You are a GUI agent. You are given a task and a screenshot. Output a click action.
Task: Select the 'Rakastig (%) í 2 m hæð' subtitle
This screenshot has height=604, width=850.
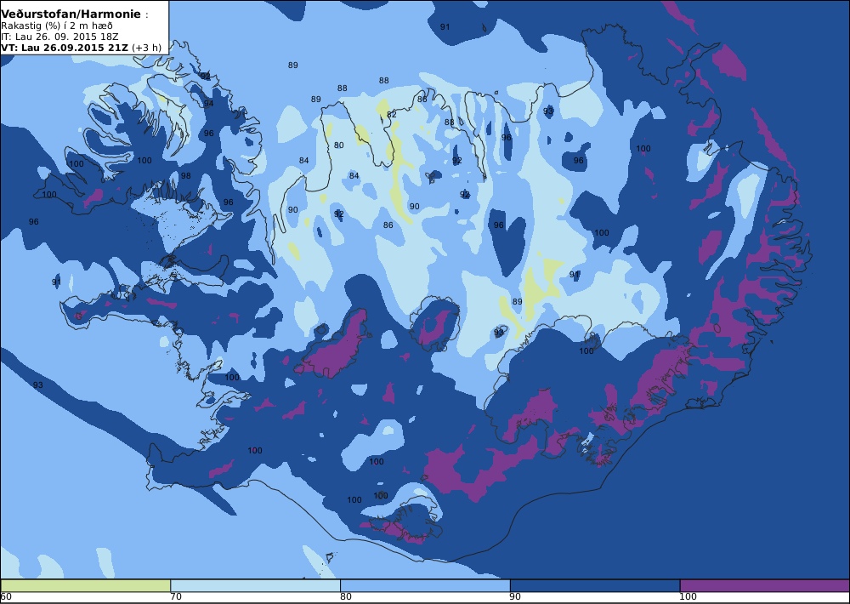tap(57, 26)
